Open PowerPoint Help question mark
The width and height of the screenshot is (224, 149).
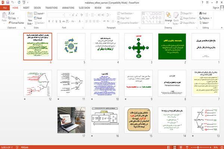[202, 3]
